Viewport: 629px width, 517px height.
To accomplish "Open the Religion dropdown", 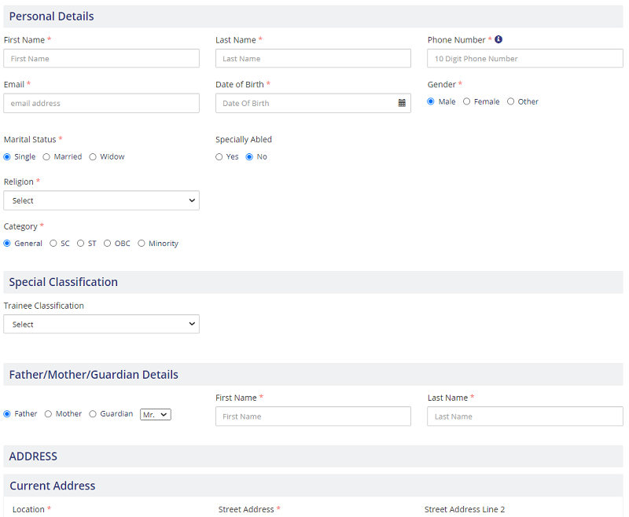I will click(x=101, y=200).
